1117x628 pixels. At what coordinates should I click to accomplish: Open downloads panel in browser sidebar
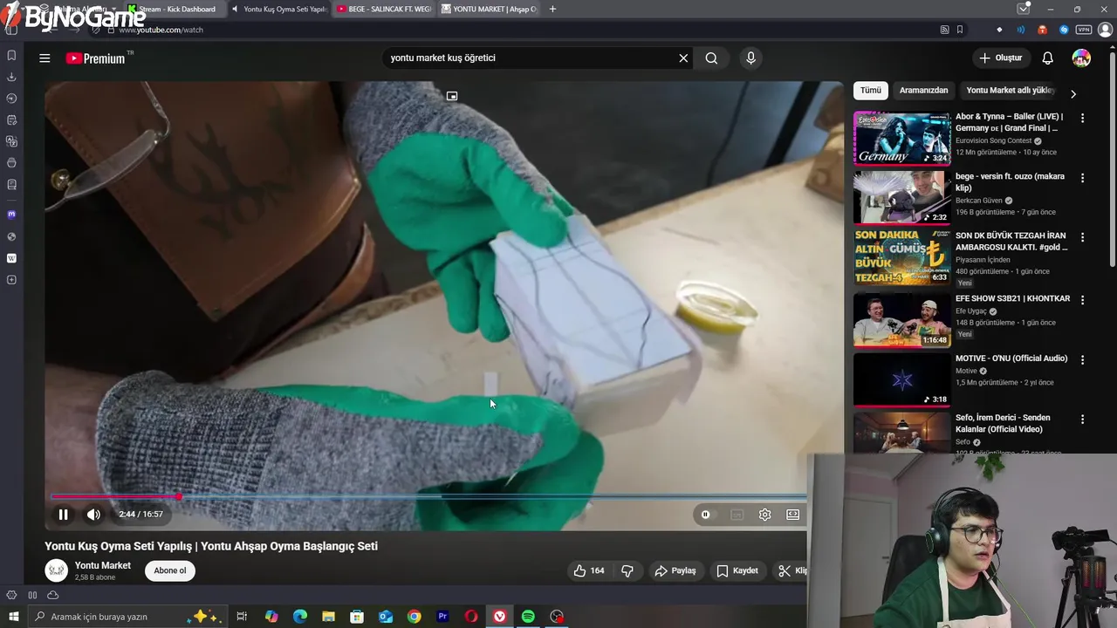[x=11, y=77]
